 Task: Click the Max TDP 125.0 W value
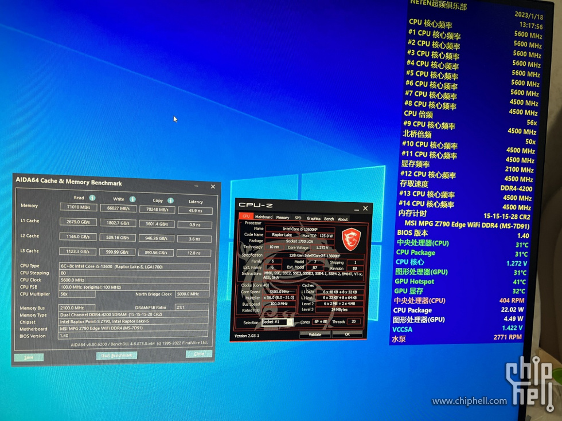point(326,236)
